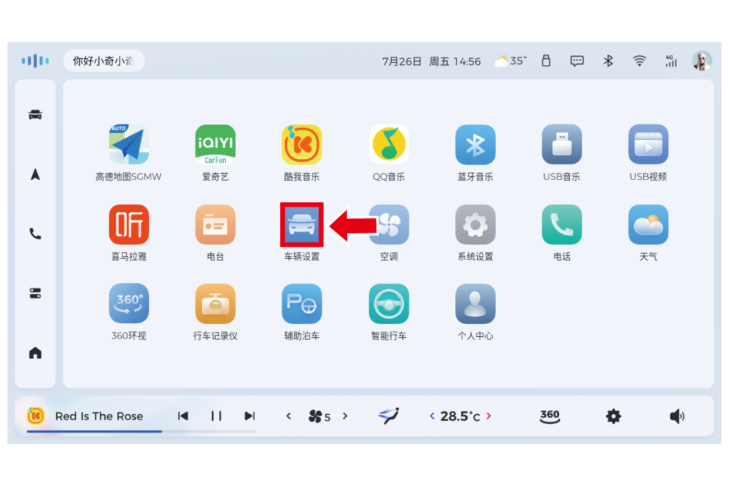This screenshot has width=729, height=486.
Task: Open the 天气 weather app
Action: pos(649,224)
